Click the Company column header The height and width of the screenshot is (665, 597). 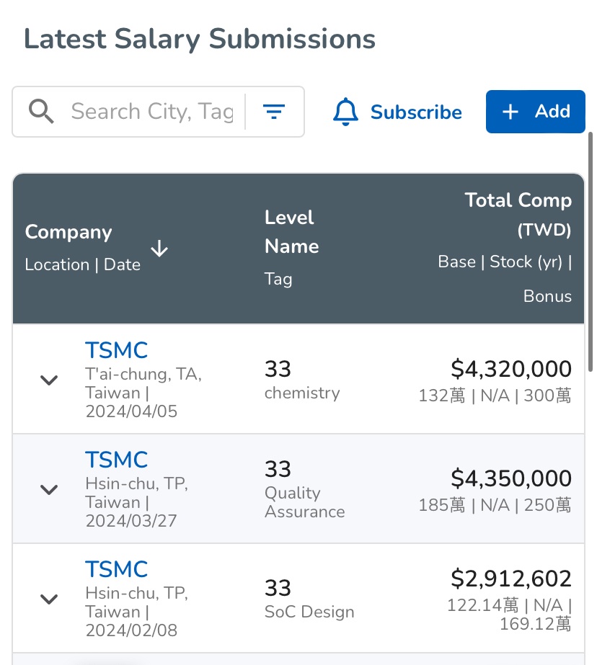point(68,232)
